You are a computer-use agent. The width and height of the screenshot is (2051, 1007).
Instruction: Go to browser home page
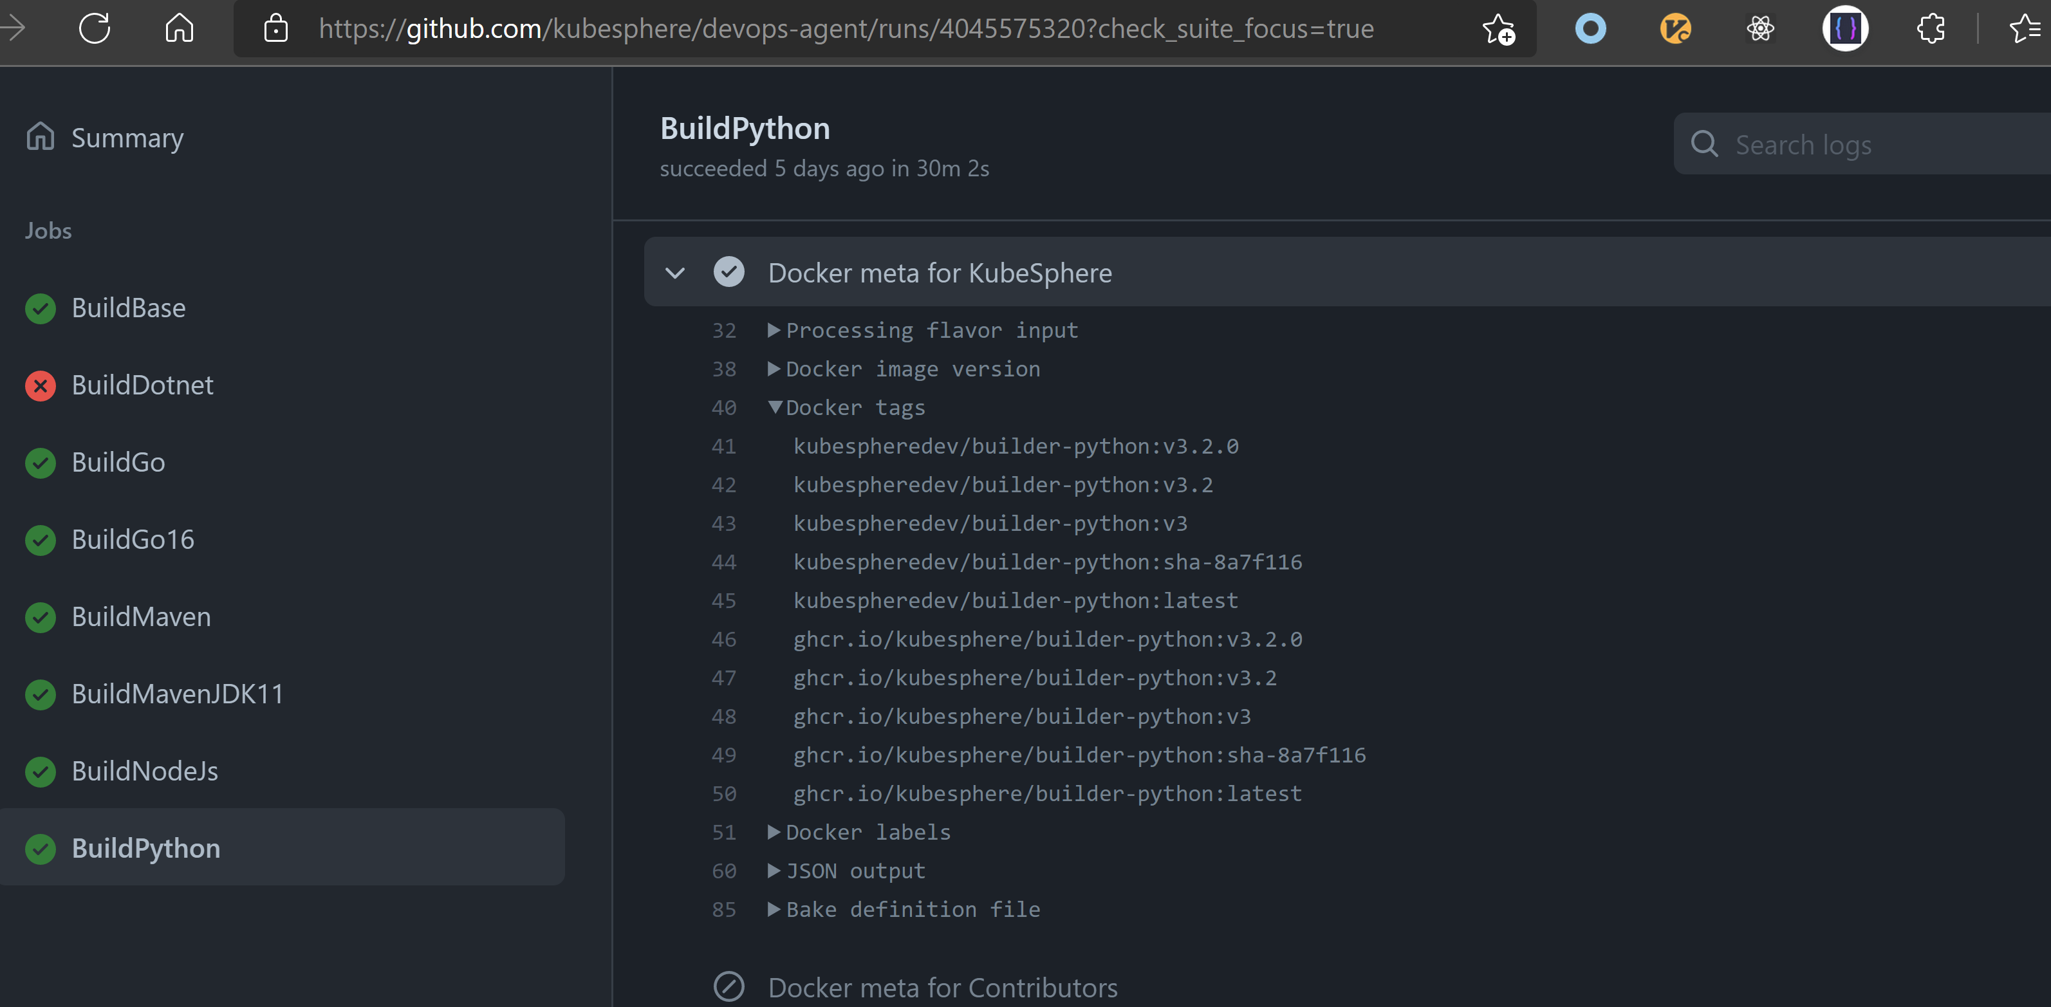(178, 29)
